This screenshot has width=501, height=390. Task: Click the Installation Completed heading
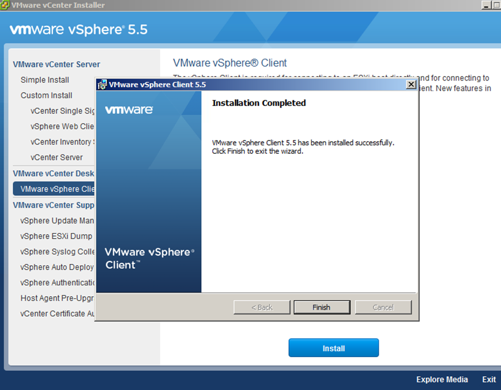pyautogui.click(x=259, y=103)
